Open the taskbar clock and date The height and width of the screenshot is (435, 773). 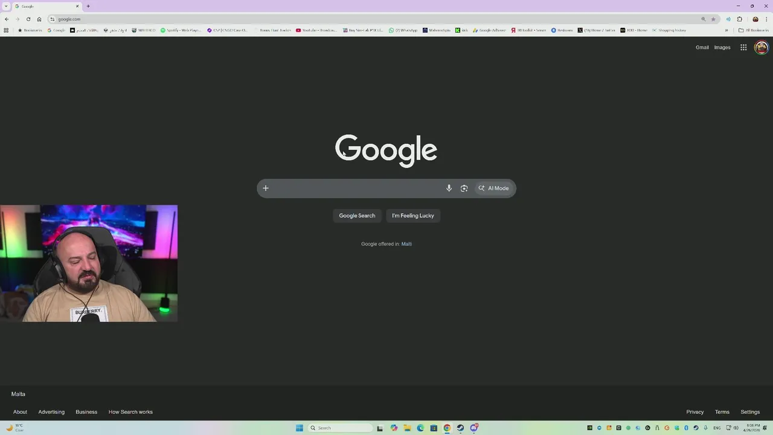tap(752, 428)
